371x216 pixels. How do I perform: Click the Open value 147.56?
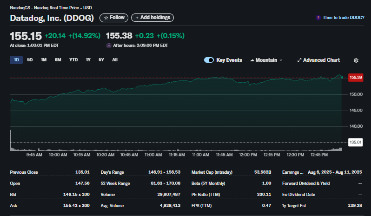pyautogui.click(x=82, y=183)
